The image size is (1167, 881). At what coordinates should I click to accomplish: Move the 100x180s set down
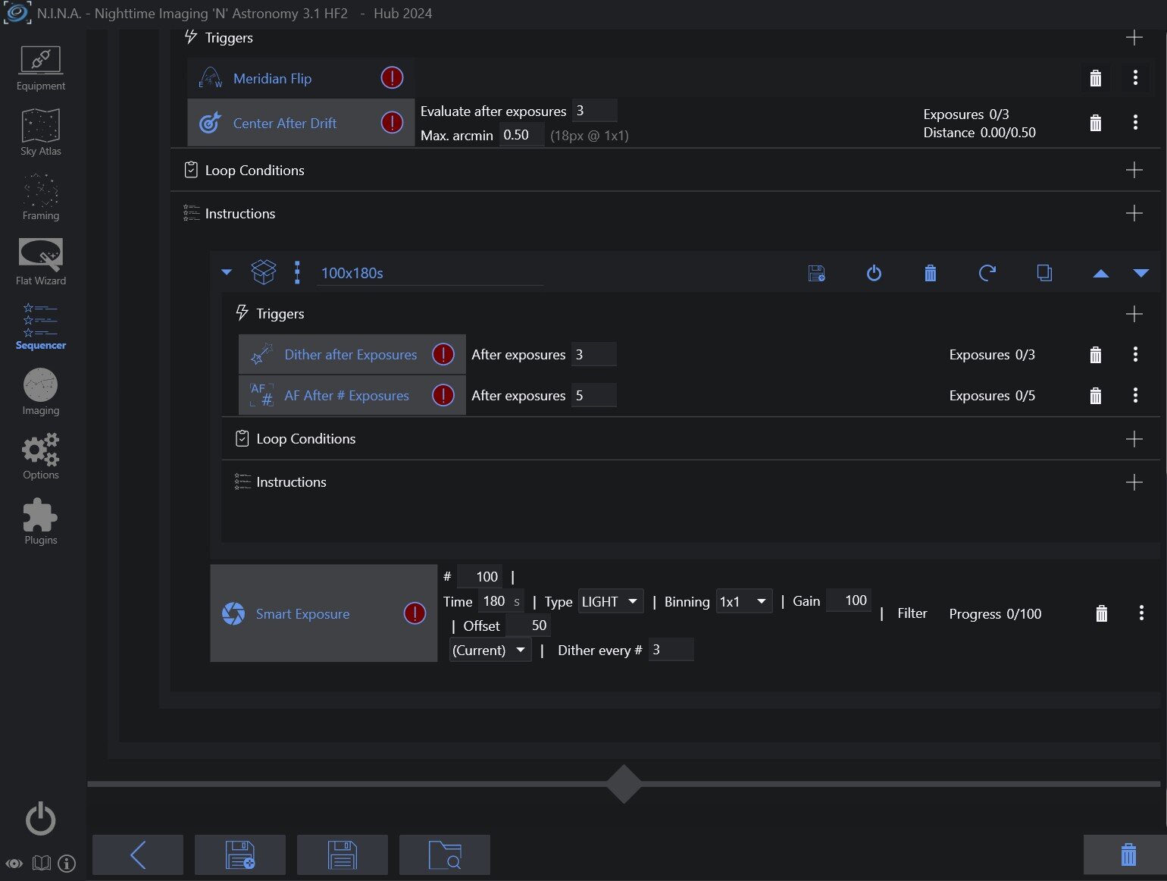[1141, 274]
